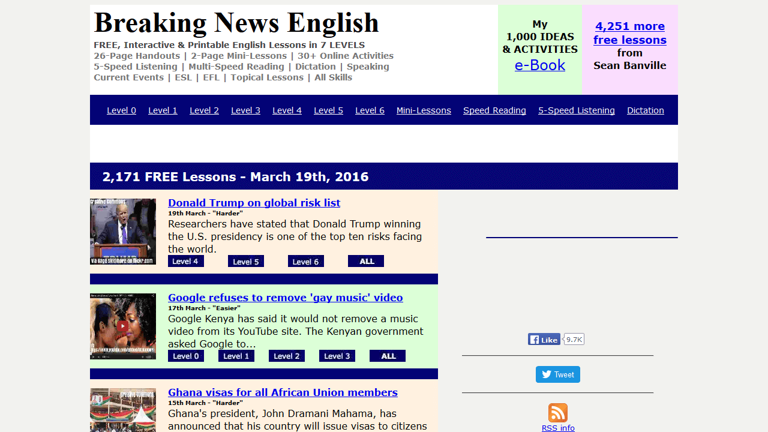
Task: Select Level 1 for the Google lesson
Action: pos(236,356)
